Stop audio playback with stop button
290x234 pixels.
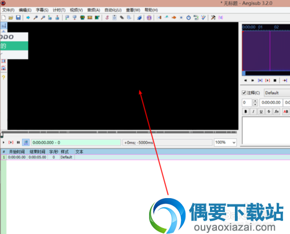click(x=275, y=81)
